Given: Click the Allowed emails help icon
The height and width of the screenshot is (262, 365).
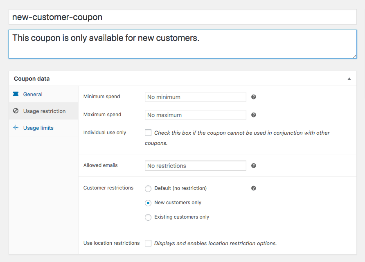Looking at the screenshot, I should pos(254,166).
